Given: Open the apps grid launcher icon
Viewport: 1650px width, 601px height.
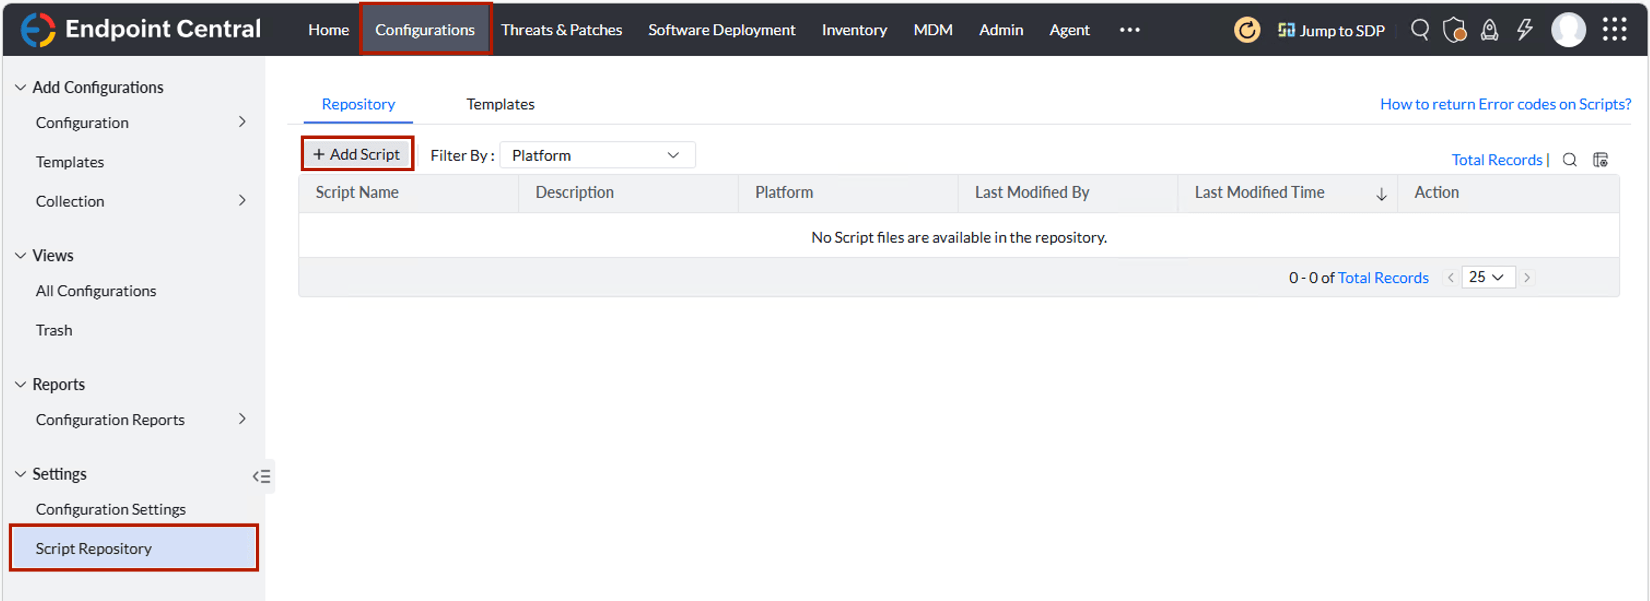Looking at the screenshot, I should (x=1614, y=30).
